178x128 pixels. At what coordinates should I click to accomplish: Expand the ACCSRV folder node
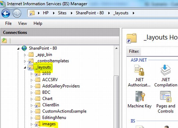point(31,80)
